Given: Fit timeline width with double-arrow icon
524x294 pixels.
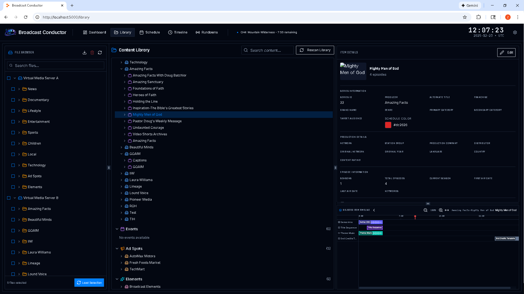Looking at the screenshot, I should (447, 210).
